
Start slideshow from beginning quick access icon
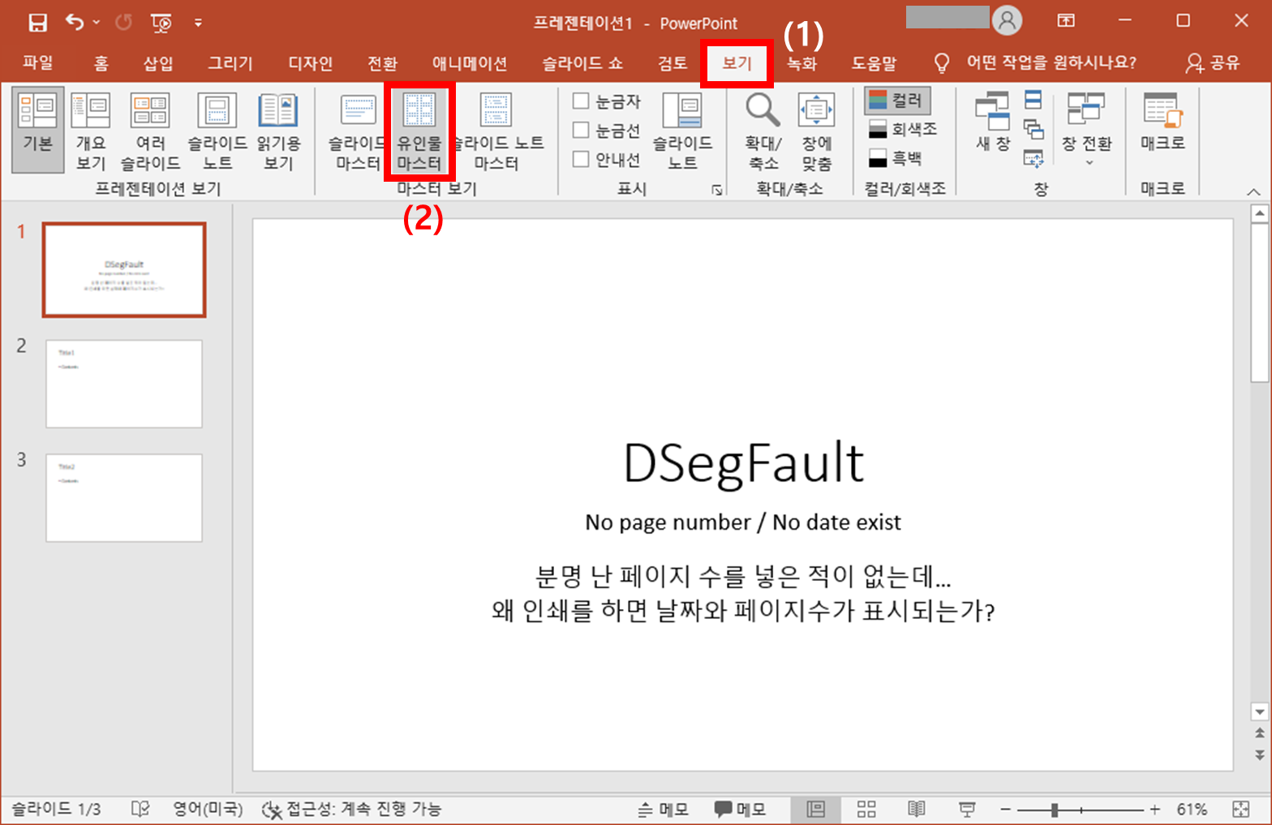point(161,23)
